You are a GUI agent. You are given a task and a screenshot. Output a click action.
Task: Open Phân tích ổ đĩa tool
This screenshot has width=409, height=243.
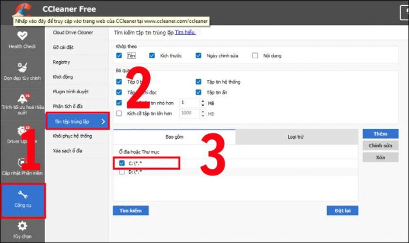point(68,106)
